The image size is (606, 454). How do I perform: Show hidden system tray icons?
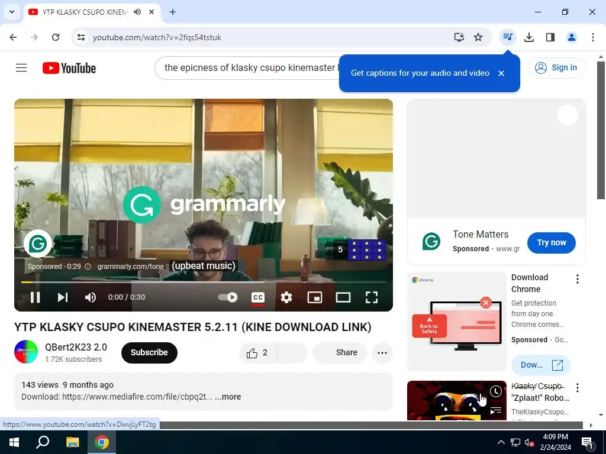pyautogui.click(x=501, y=442)
